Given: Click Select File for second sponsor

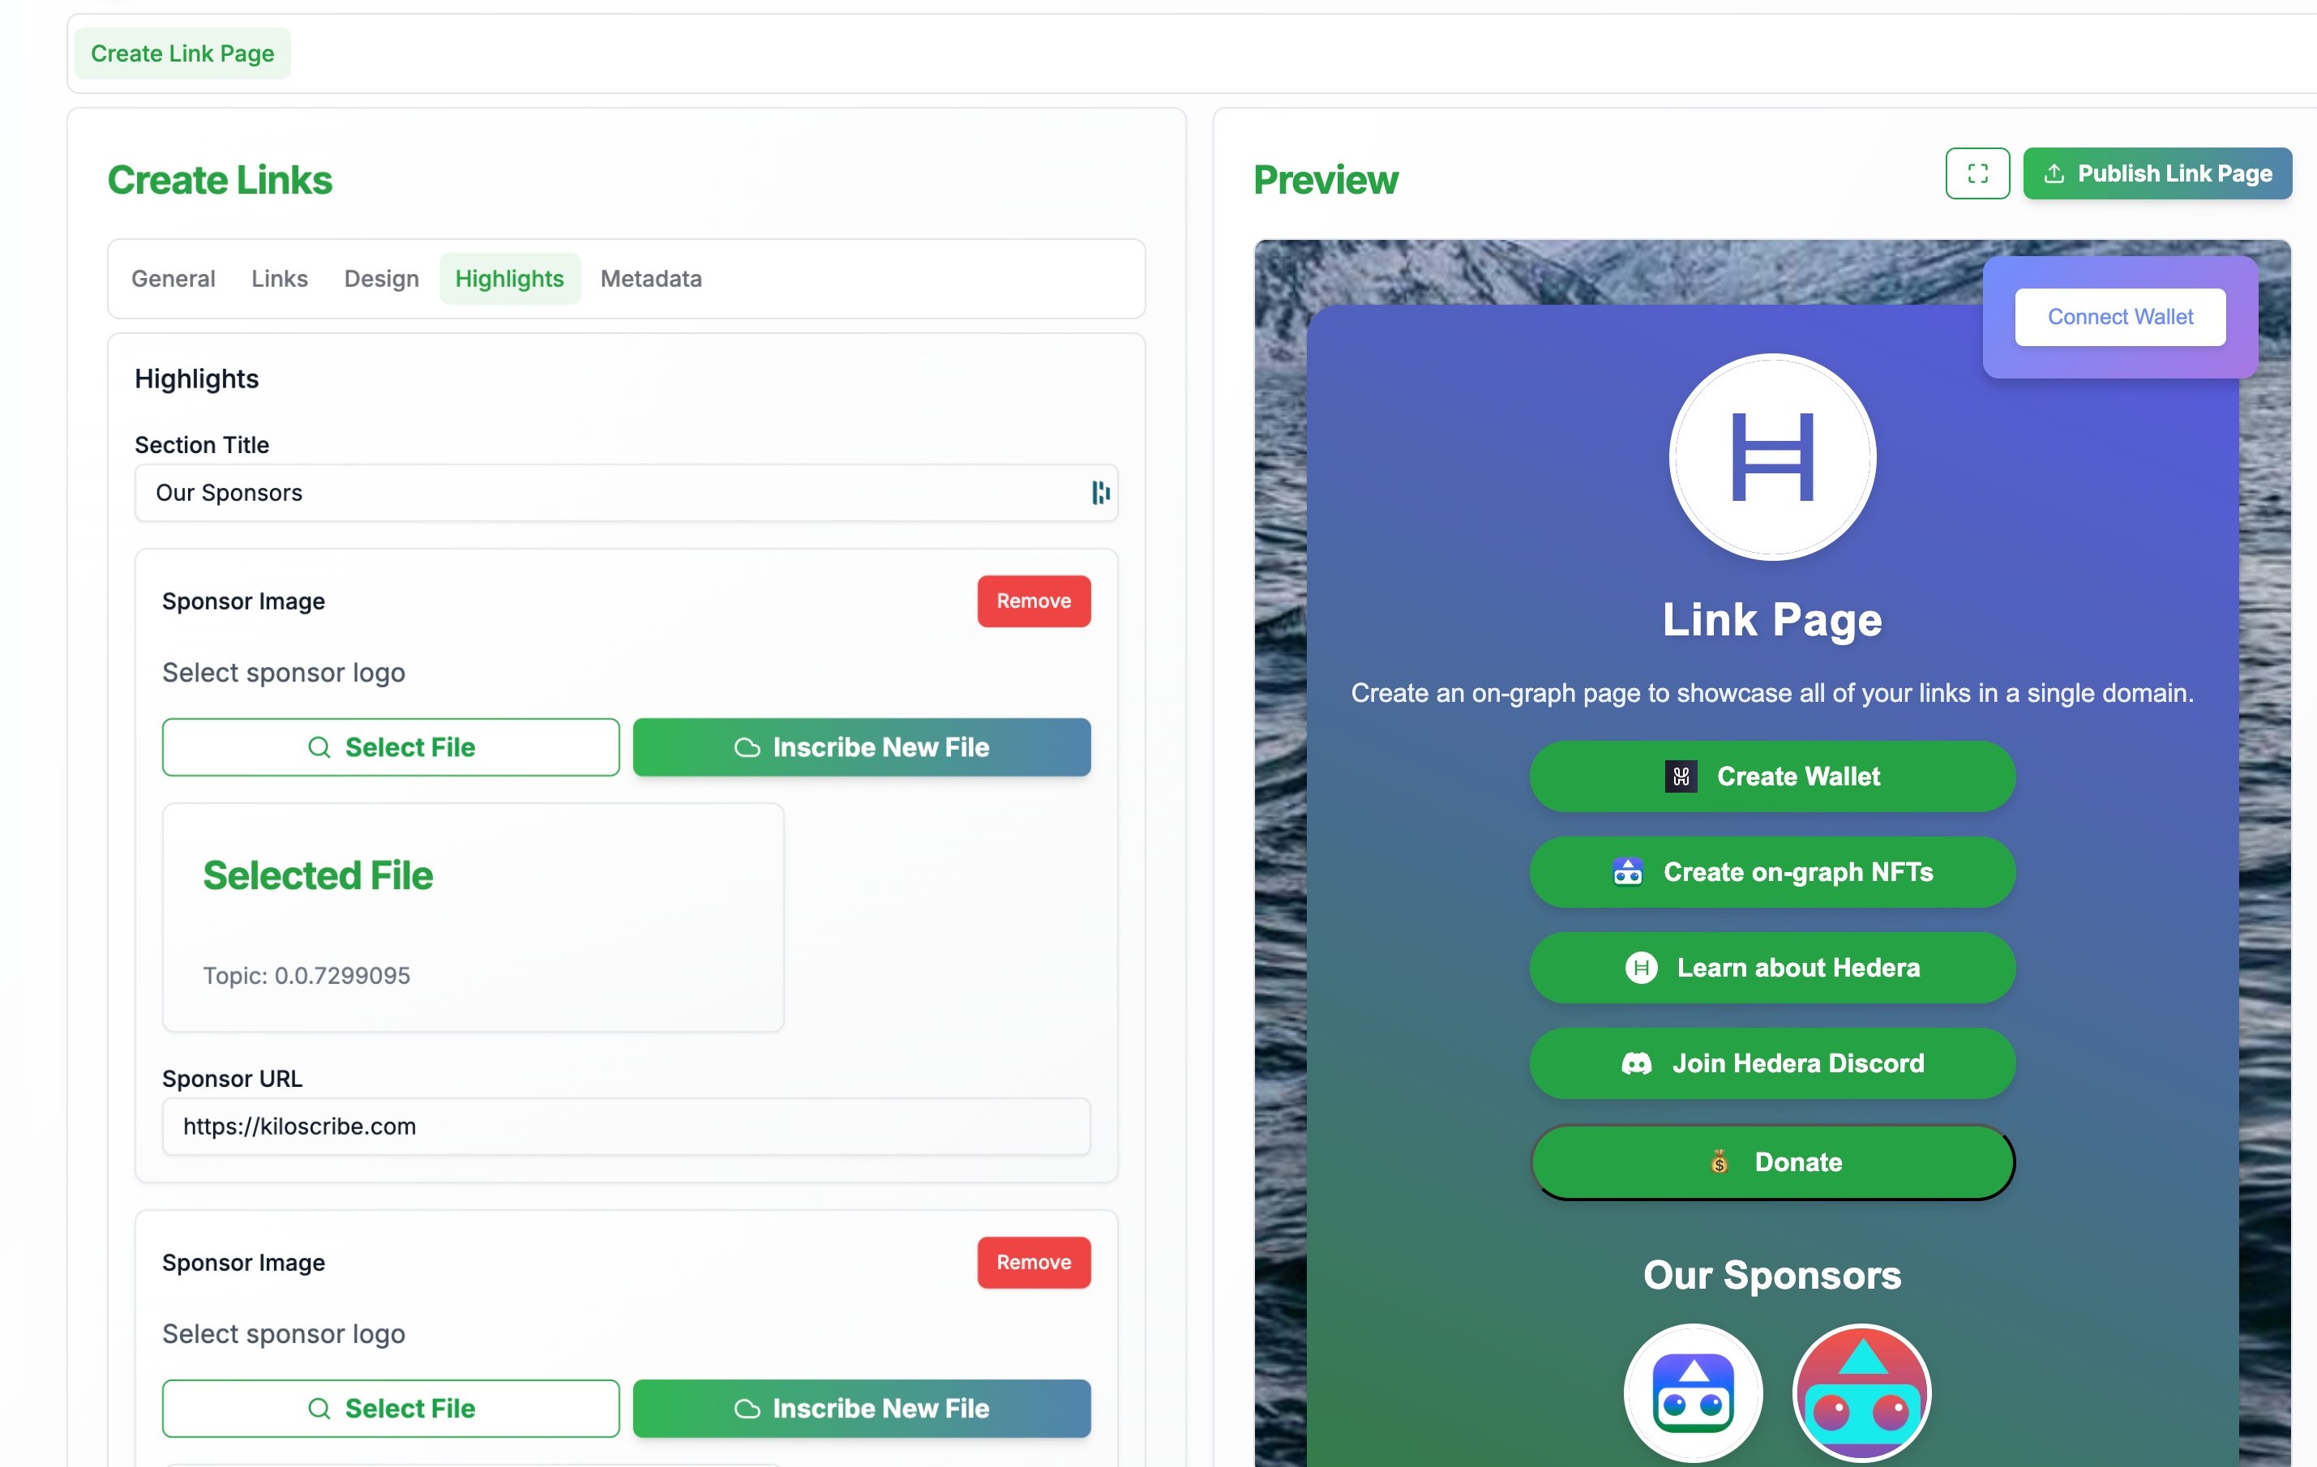Looking at the screenshot, I should coord(391,1409).
